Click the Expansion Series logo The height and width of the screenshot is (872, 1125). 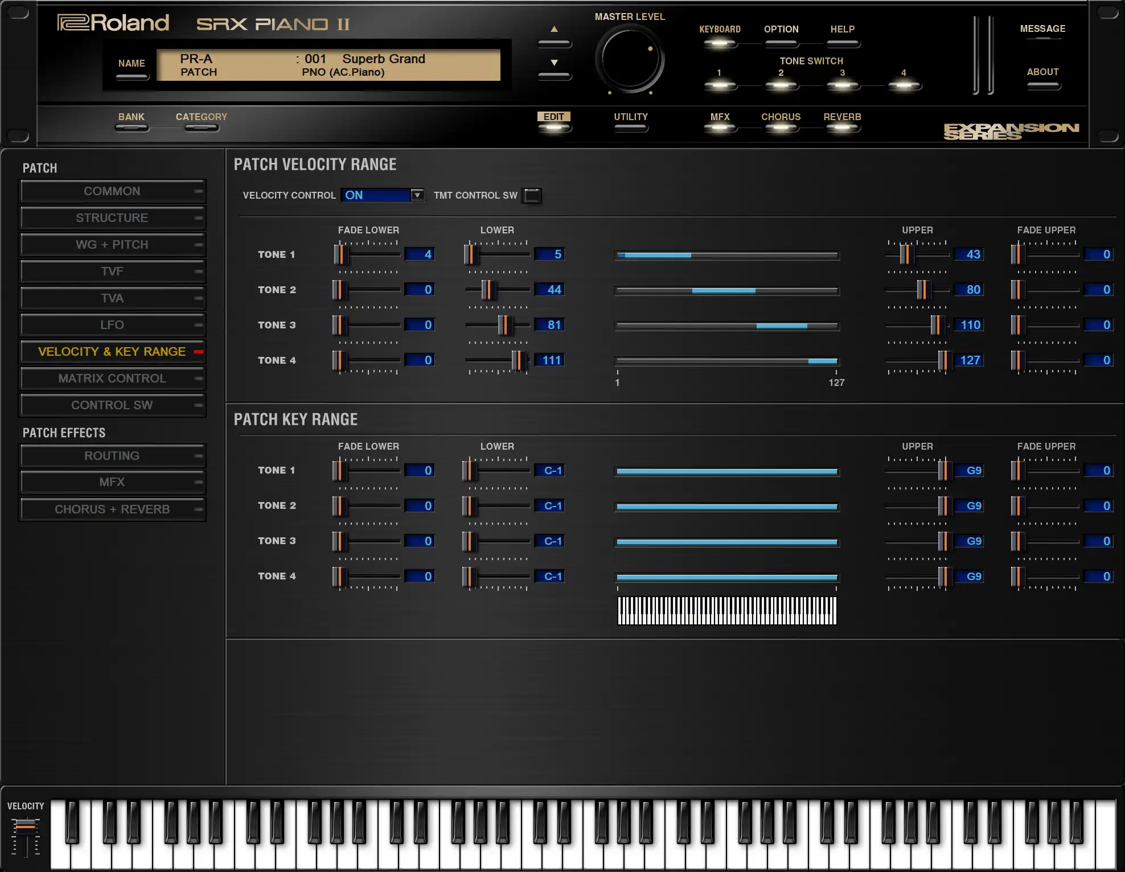coord(1011,131)
